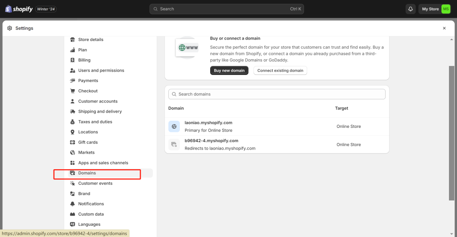Click the vertical scrollbar thumb

452,133
